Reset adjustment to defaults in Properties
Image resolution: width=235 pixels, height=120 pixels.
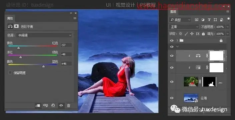[53, 105]
